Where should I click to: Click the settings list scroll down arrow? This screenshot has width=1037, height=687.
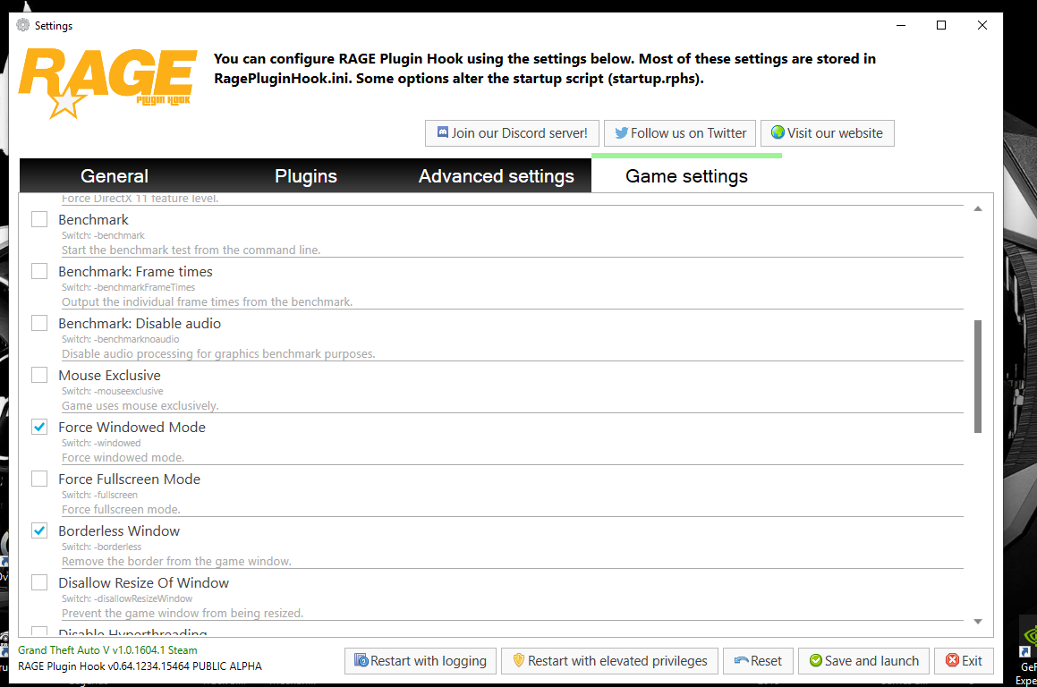click(x=977, y=622)
